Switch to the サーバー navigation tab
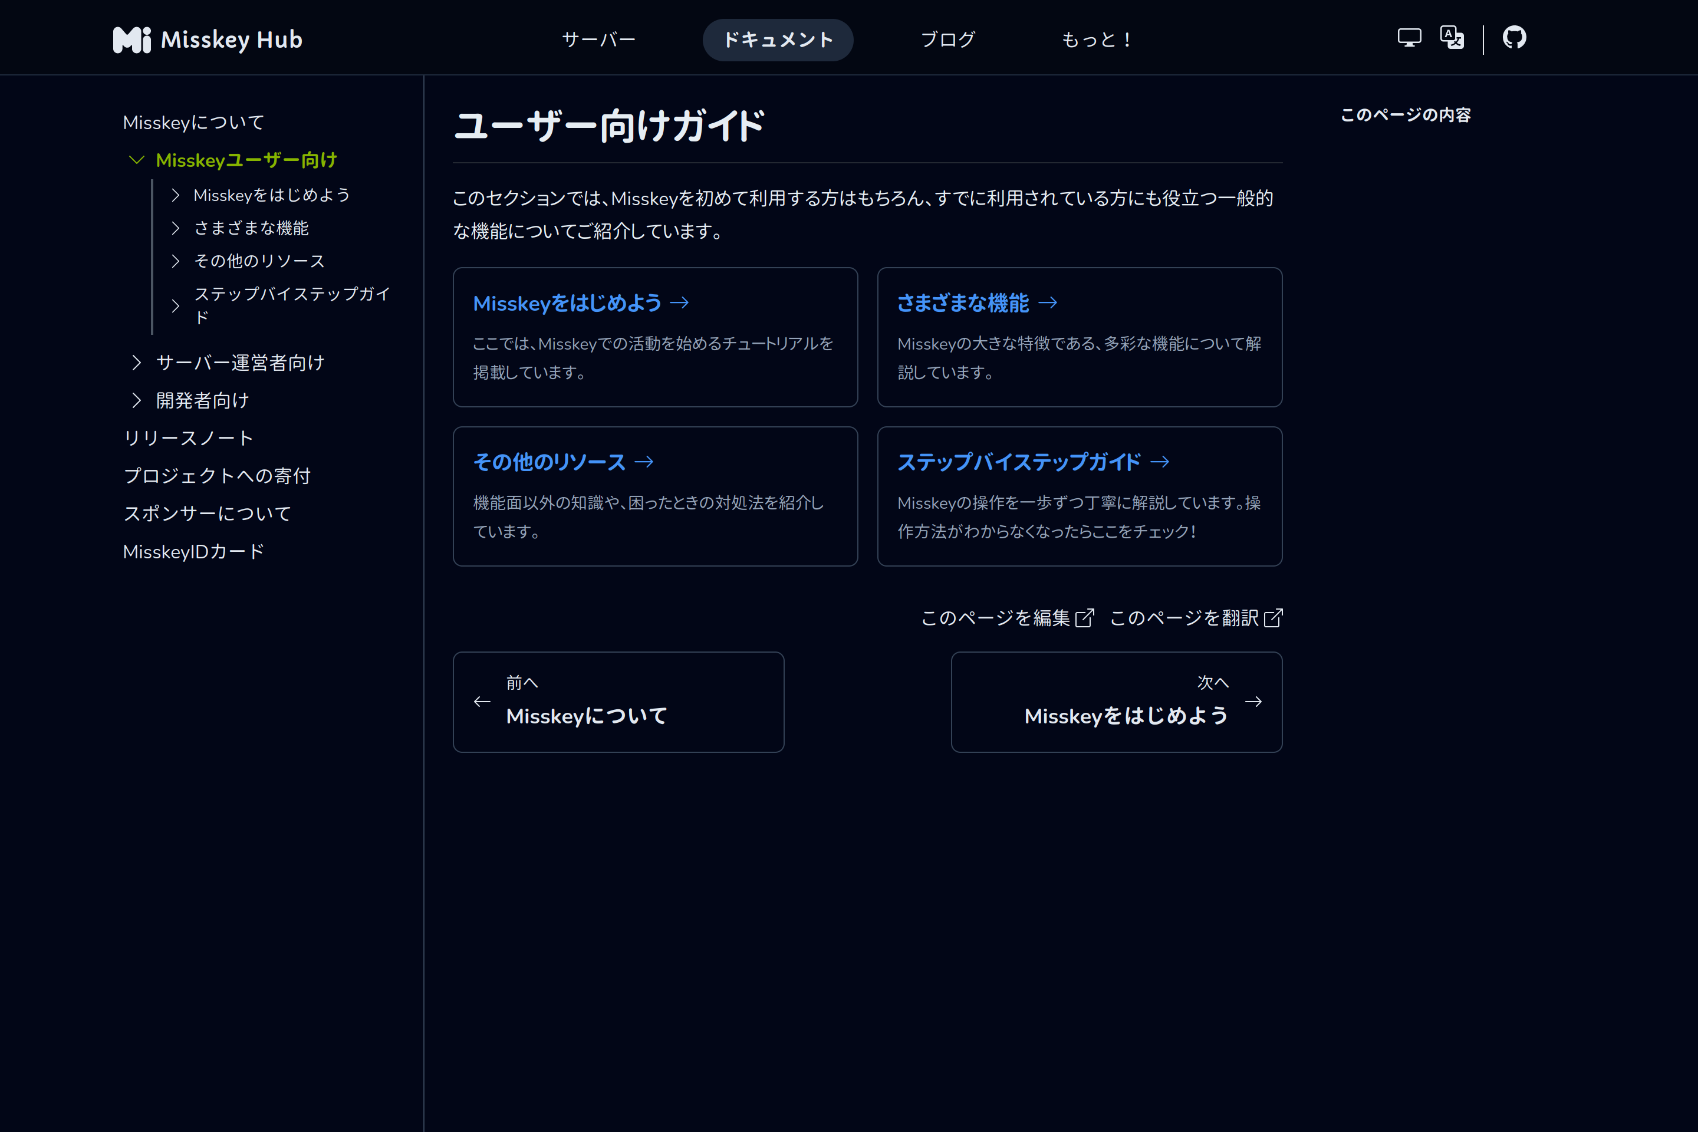The image size is (1698, 1132). (598, 40)
